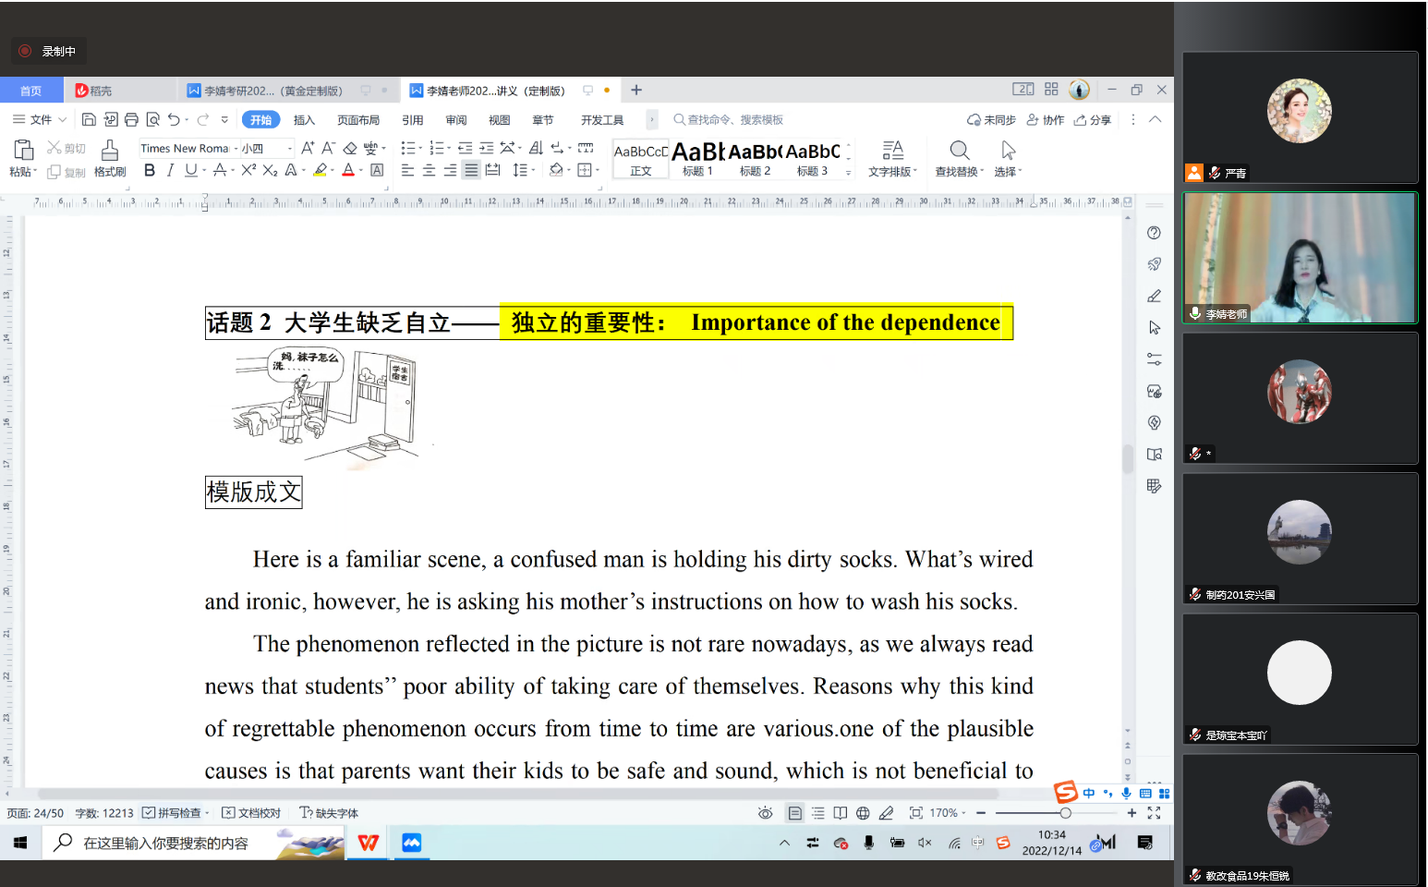Image resolution: width=1428 pixels, height=887 pixels.
Task: Click the zoom slider handle in status bar
Action: 1065,813
